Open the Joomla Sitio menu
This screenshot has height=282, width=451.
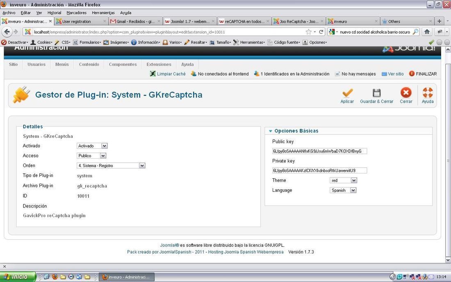[13, 64]
